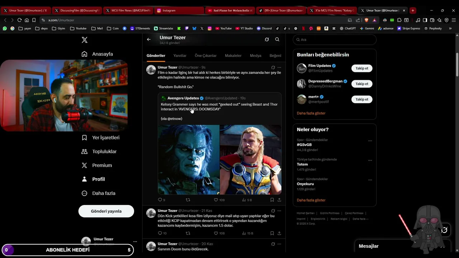Reload the page in browser toolbar
The height and width of the screenshot is (258, 459).
pyautogui.click(x=19, y=20)
